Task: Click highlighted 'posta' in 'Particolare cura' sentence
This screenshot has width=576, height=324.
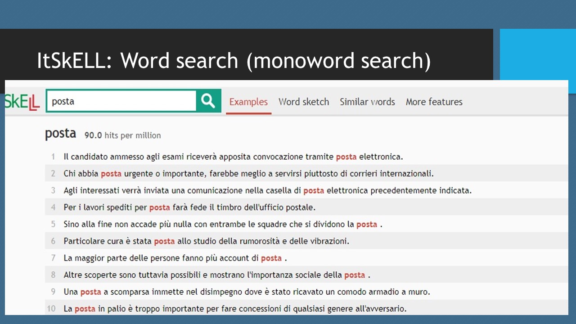Action: (164, 241)
